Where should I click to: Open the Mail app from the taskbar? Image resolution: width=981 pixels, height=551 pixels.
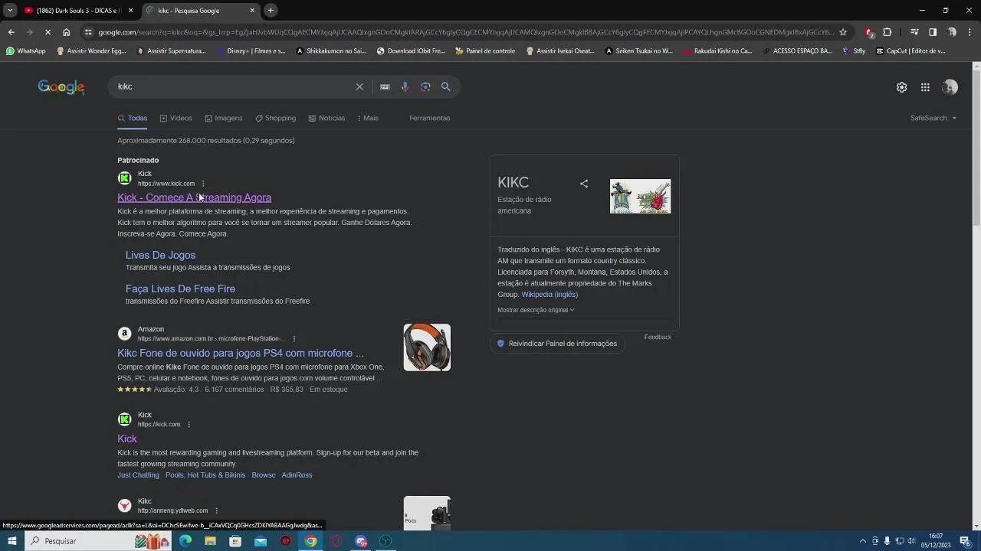click(261, 541)
